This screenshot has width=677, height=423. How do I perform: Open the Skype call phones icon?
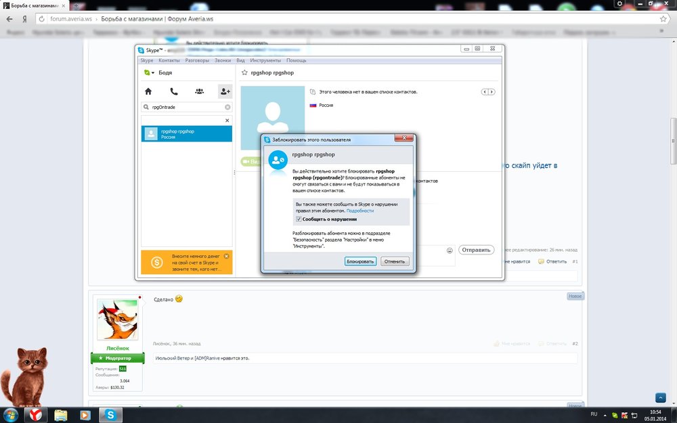(174, 91)
